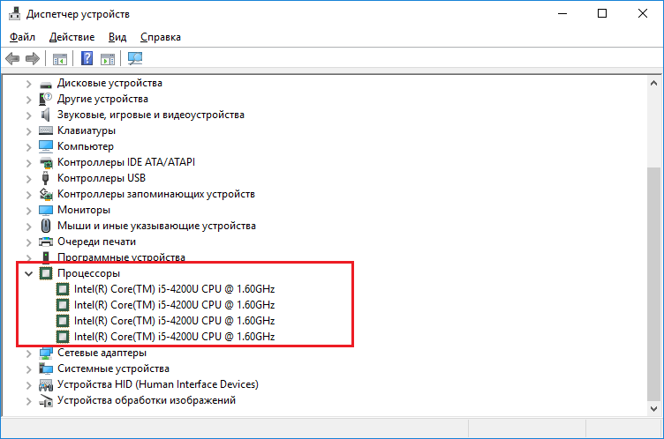Click the Компьютер monitor icon

click(46, 146)
